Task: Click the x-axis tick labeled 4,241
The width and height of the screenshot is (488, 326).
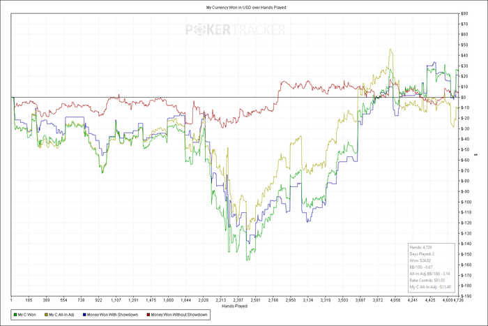Action: (413, 300)
